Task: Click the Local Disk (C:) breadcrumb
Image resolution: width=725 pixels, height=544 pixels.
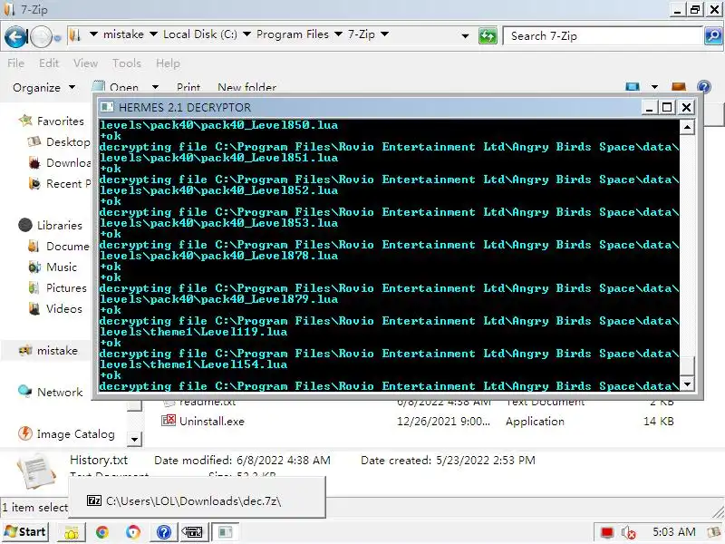Action: coord(199,34)
